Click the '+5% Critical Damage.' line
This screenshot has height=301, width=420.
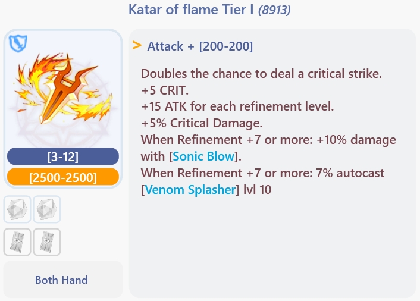tap(202, 124)
